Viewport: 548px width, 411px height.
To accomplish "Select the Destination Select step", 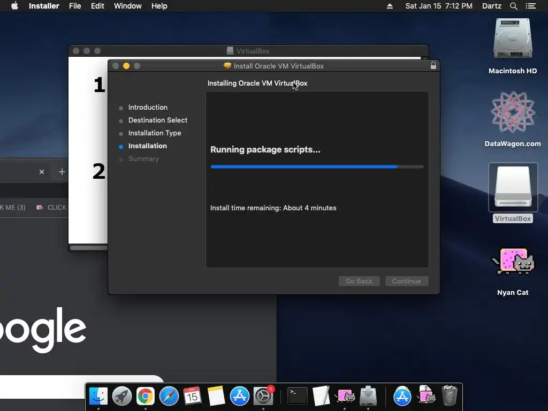I will (x=158, y=120).
